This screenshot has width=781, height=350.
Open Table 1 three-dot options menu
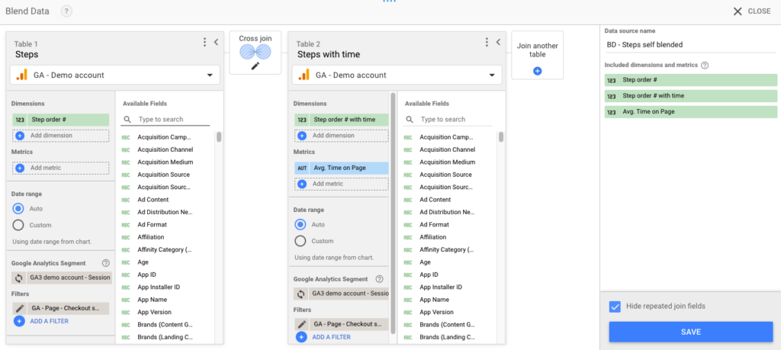[204, 42]
